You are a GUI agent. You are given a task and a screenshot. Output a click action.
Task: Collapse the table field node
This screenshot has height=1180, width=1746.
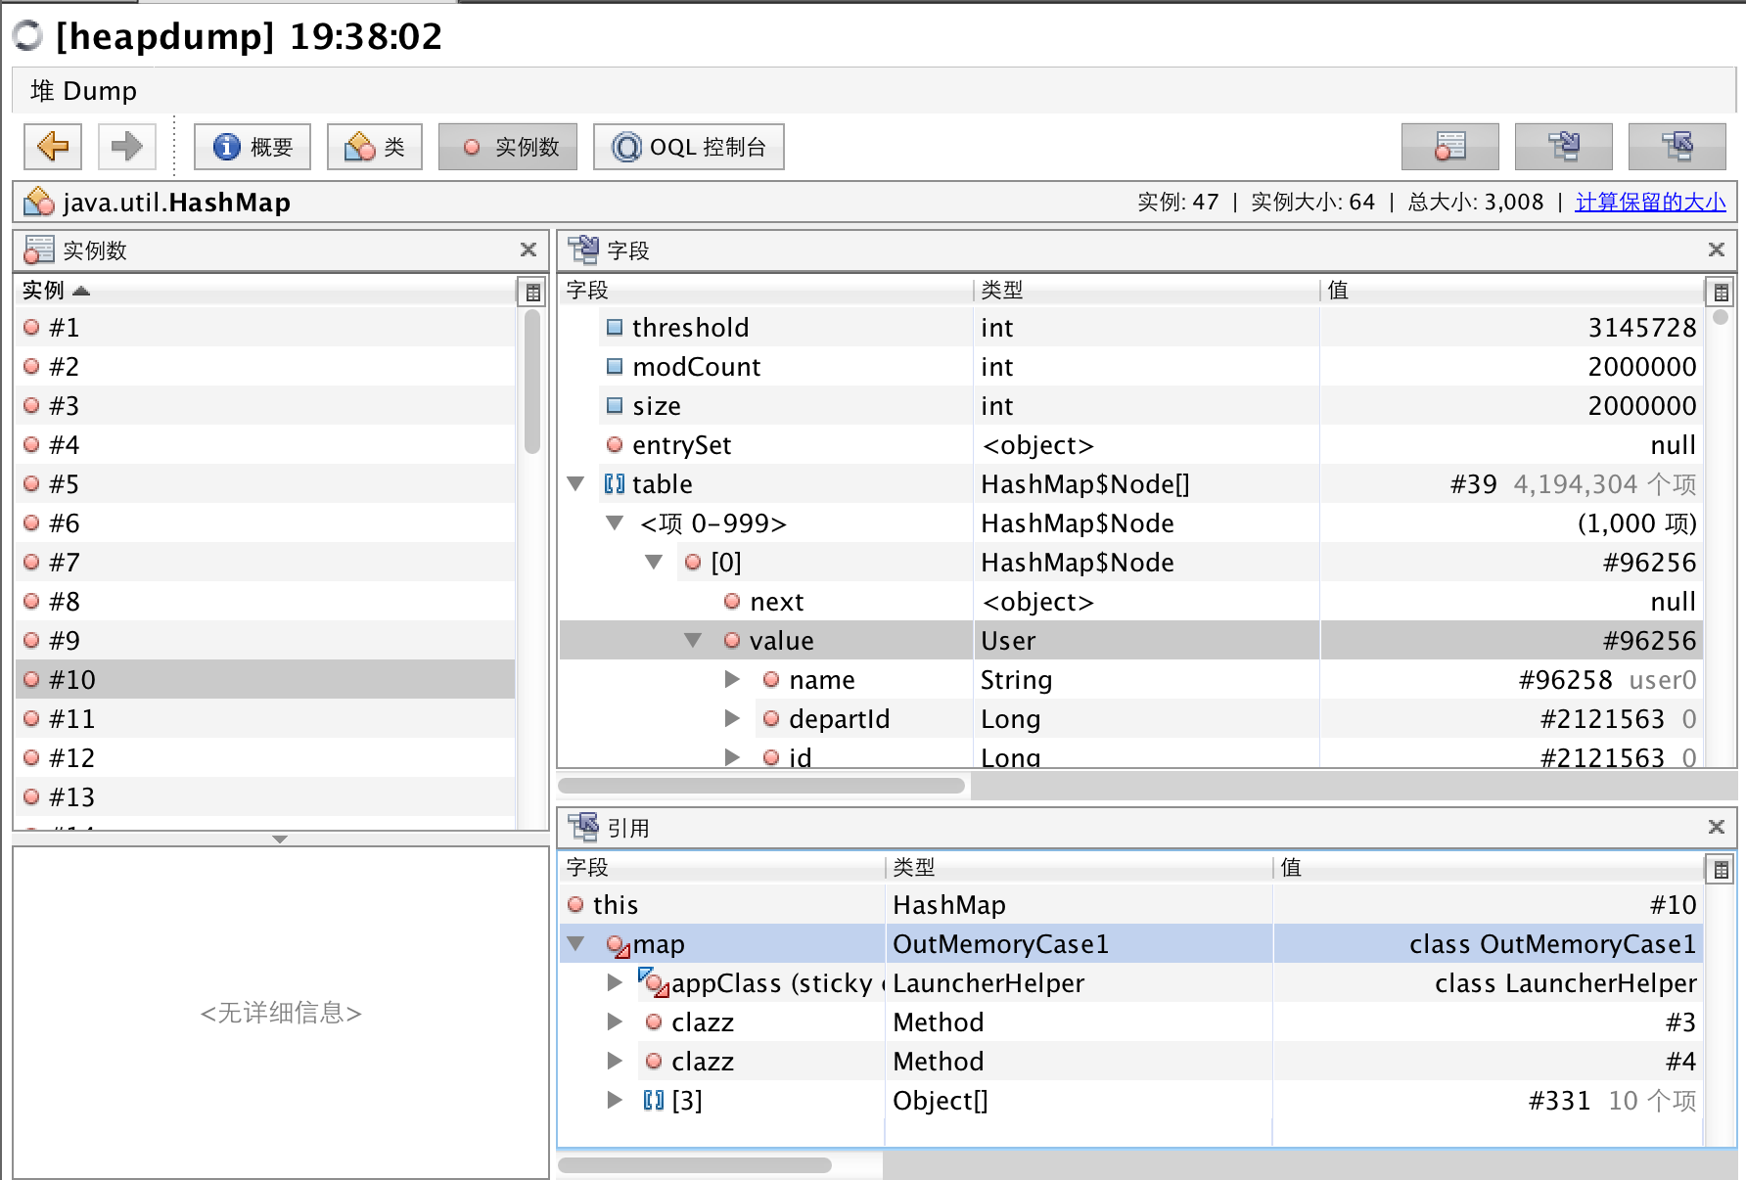coord(576,483)
